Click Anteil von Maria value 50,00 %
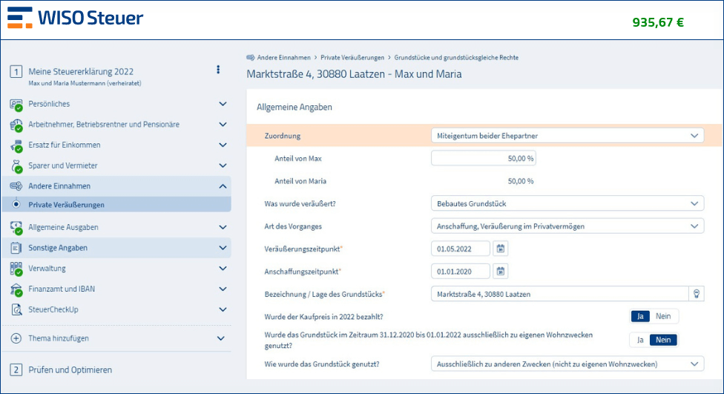This screenshot has height=394, width=724. tap(521, 181)
